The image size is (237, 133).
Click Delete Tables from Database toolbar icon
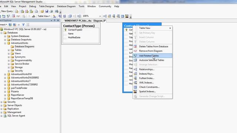(x=14, y=16)
